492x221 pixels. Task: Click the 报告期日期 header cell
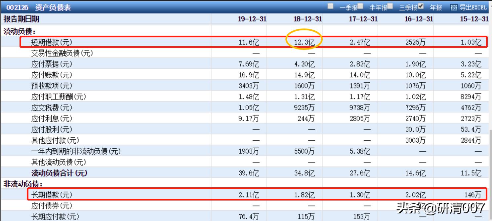(x=21, y=19)
